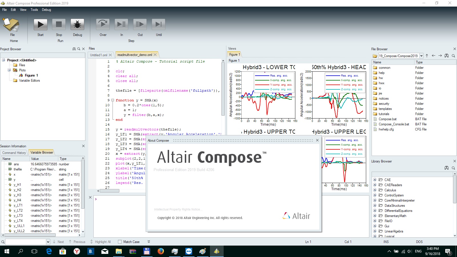Click File Browser binoculars find icon

(x=447, y=56)
